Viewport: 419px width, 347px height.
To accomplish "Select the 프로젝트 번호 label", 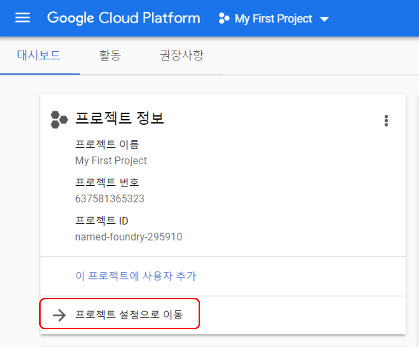I will pyautogui.click(x=107, y=182).
